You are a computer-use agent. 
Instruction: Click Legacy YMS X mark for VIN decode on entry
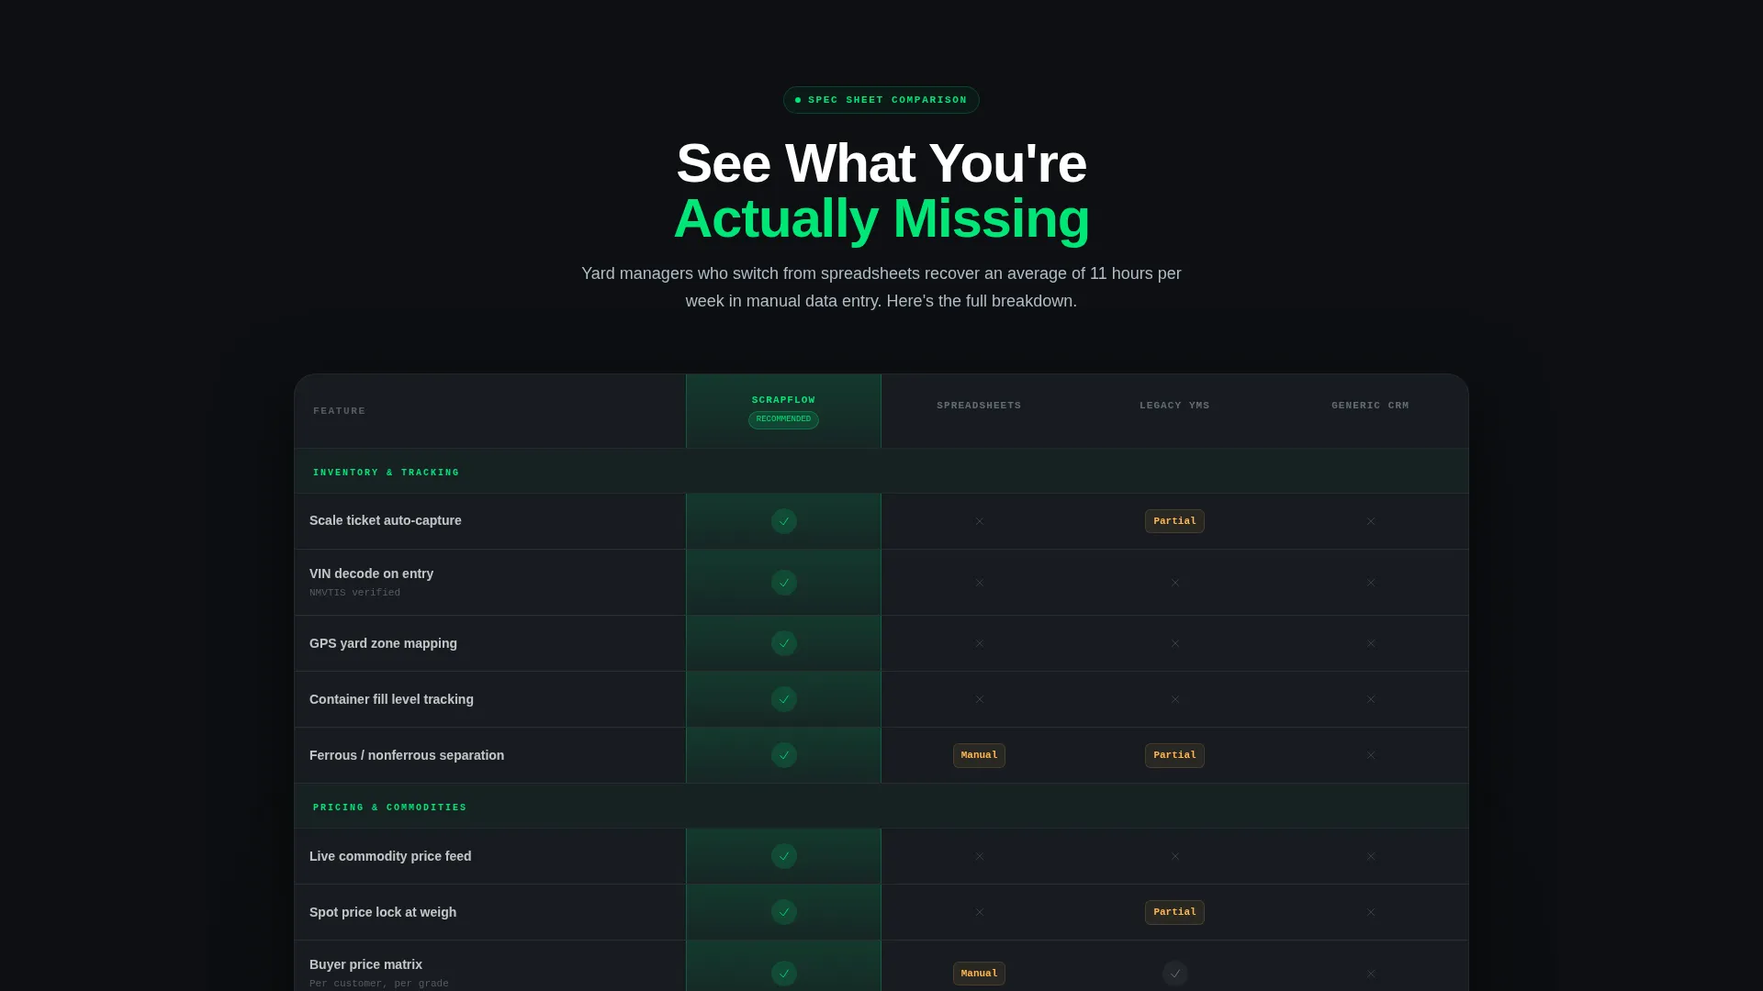[1174, 583]
